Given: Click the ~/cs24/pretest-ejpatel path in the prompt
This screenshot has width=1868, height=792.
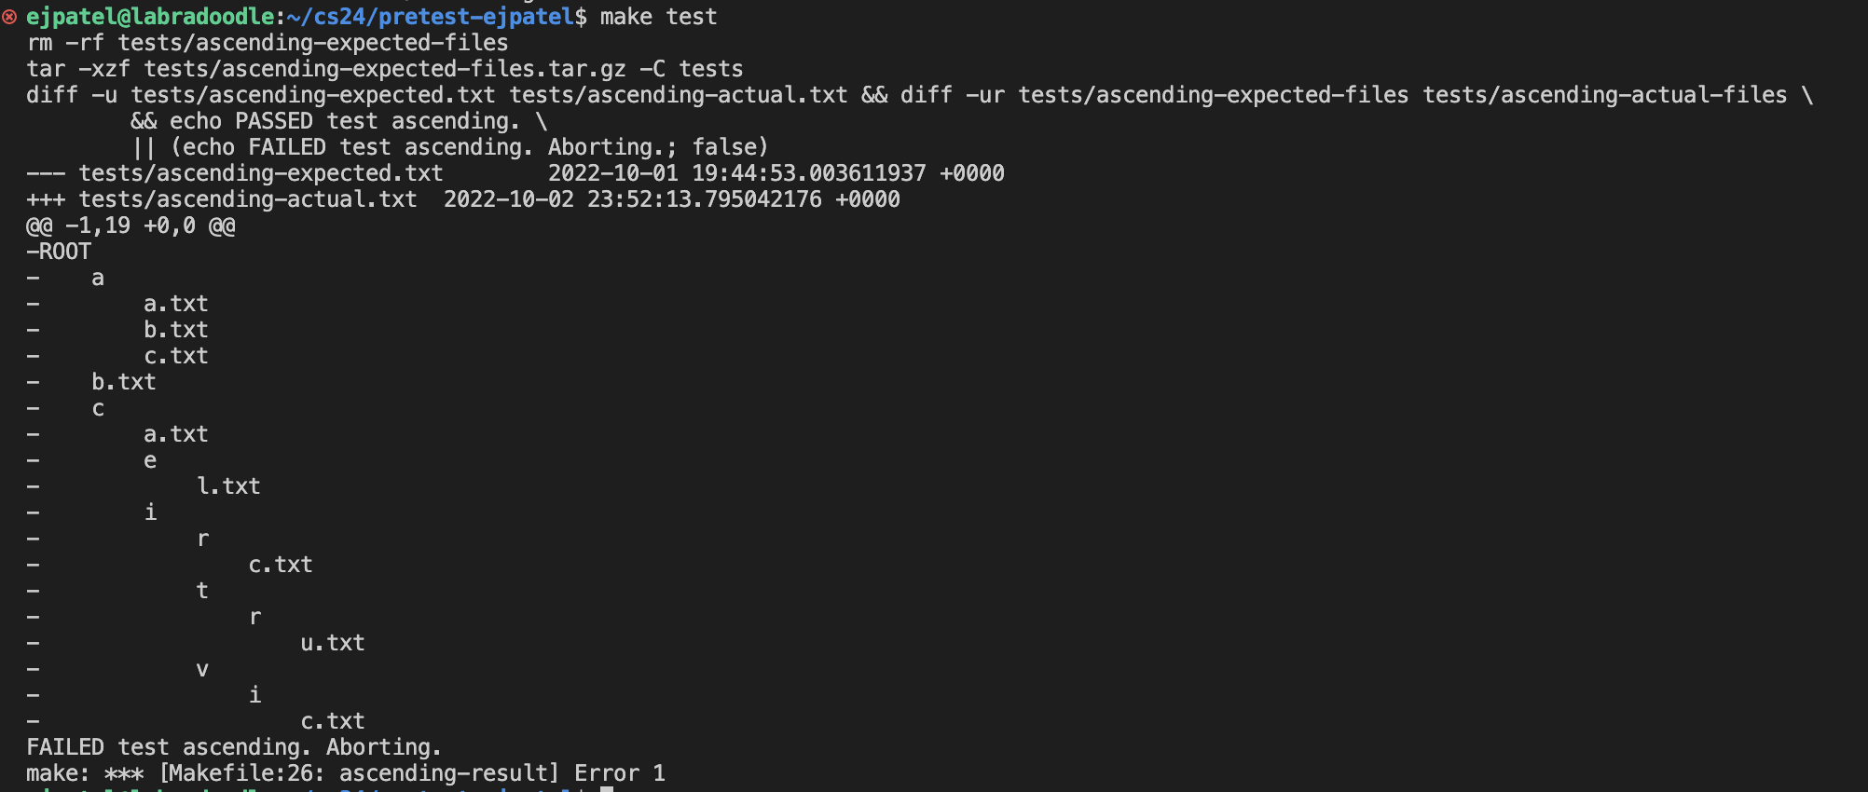Looking at the screenshot, I should click(430, 17).
